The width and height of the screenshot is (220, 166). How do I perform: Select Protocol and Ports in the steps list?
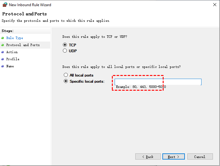click(23, 45)
